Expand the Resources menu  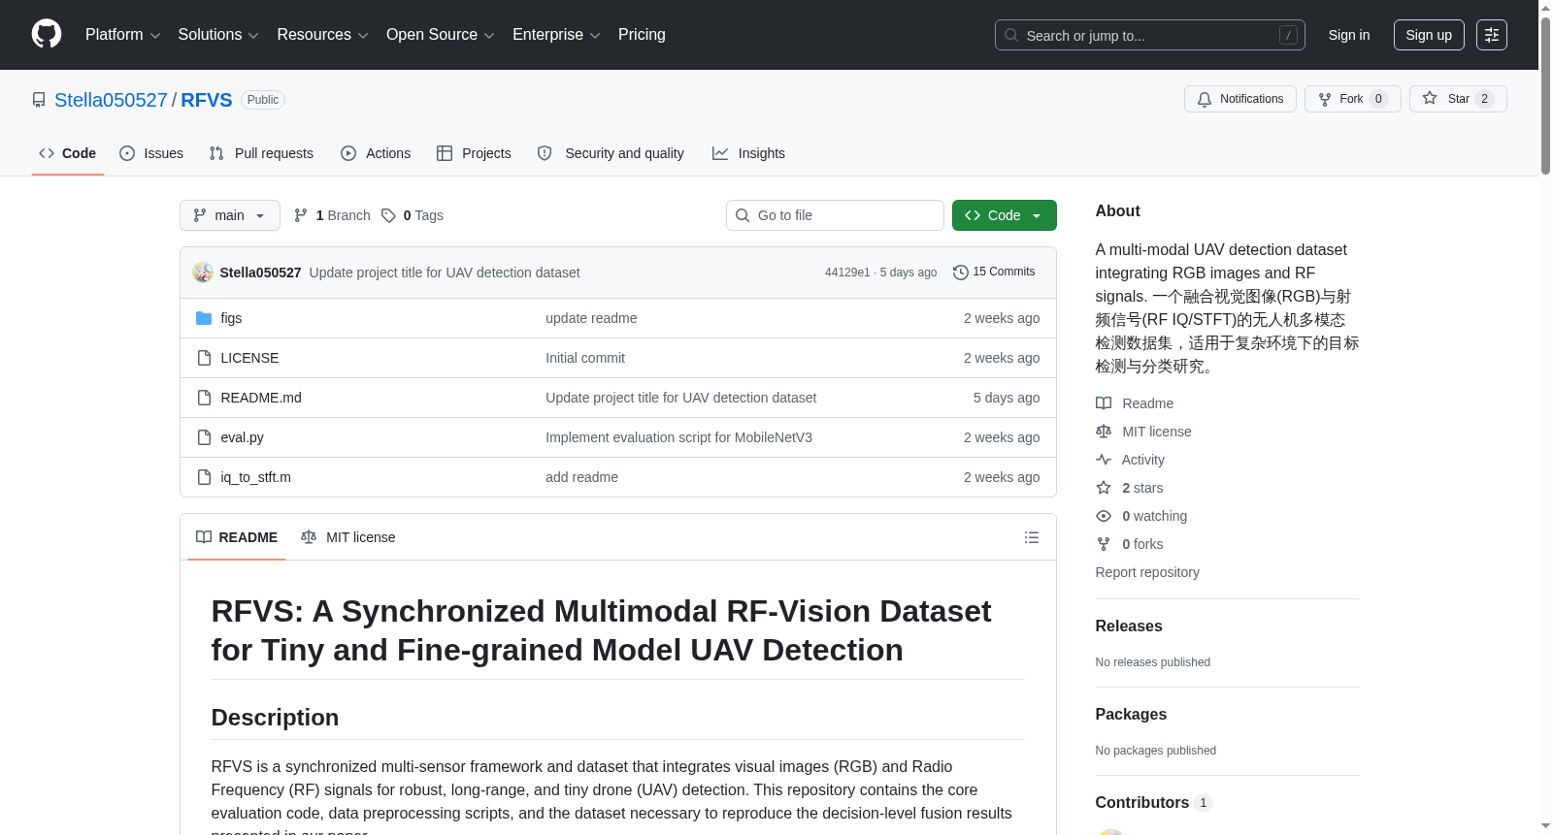click(x=322, y=35)
